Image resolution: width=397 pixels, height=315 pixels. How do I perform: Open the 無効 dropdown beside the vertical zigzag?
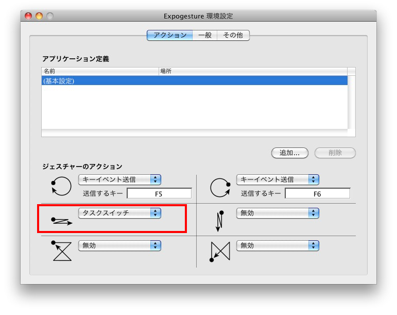(278, 213)
